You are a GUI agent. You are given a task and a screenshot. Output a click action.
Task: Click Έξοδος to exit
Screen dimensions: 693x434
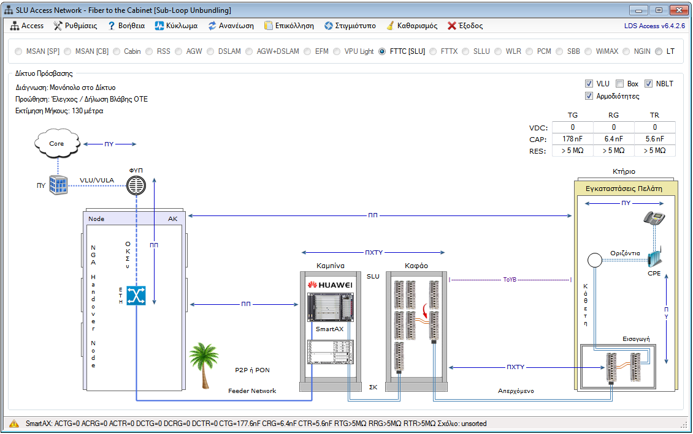pos(465,26)
